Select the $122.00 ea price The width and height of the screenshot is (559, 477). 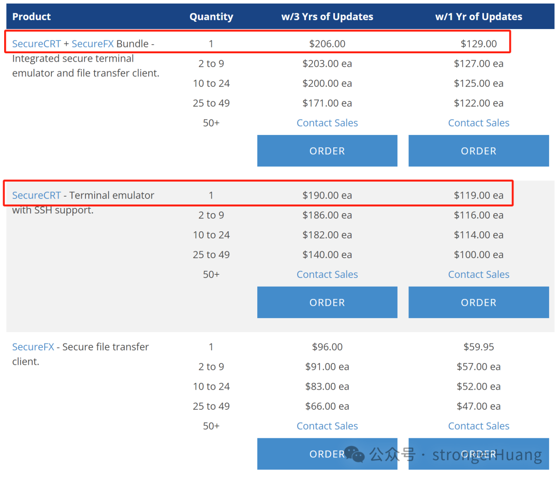(x=479, y=103)
